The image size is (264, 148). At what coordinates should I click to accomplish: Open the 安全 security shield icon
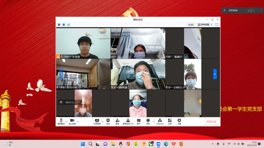108,121
